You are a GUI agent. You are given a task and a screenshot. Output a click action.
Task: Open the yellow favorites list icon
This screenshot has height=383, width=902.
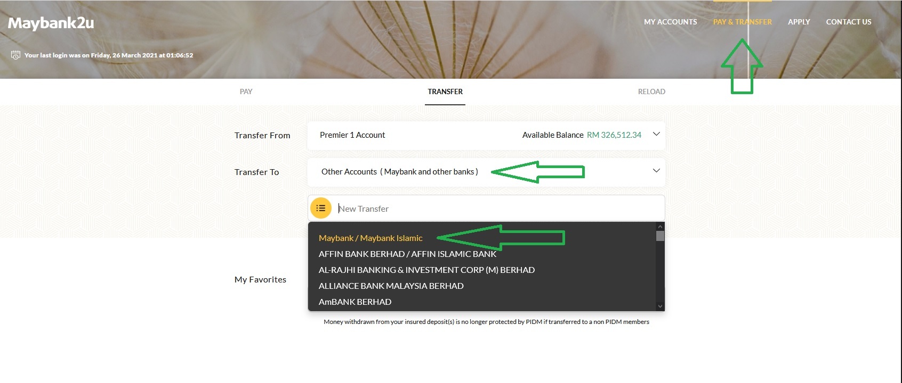coord(321,208)
